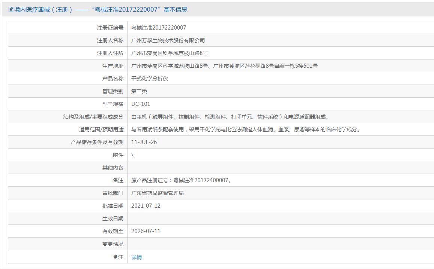Screen dimensions: 434x269
Task: Click the document icon in the page header
Action: pyautogui.click(x=11, y=10)
